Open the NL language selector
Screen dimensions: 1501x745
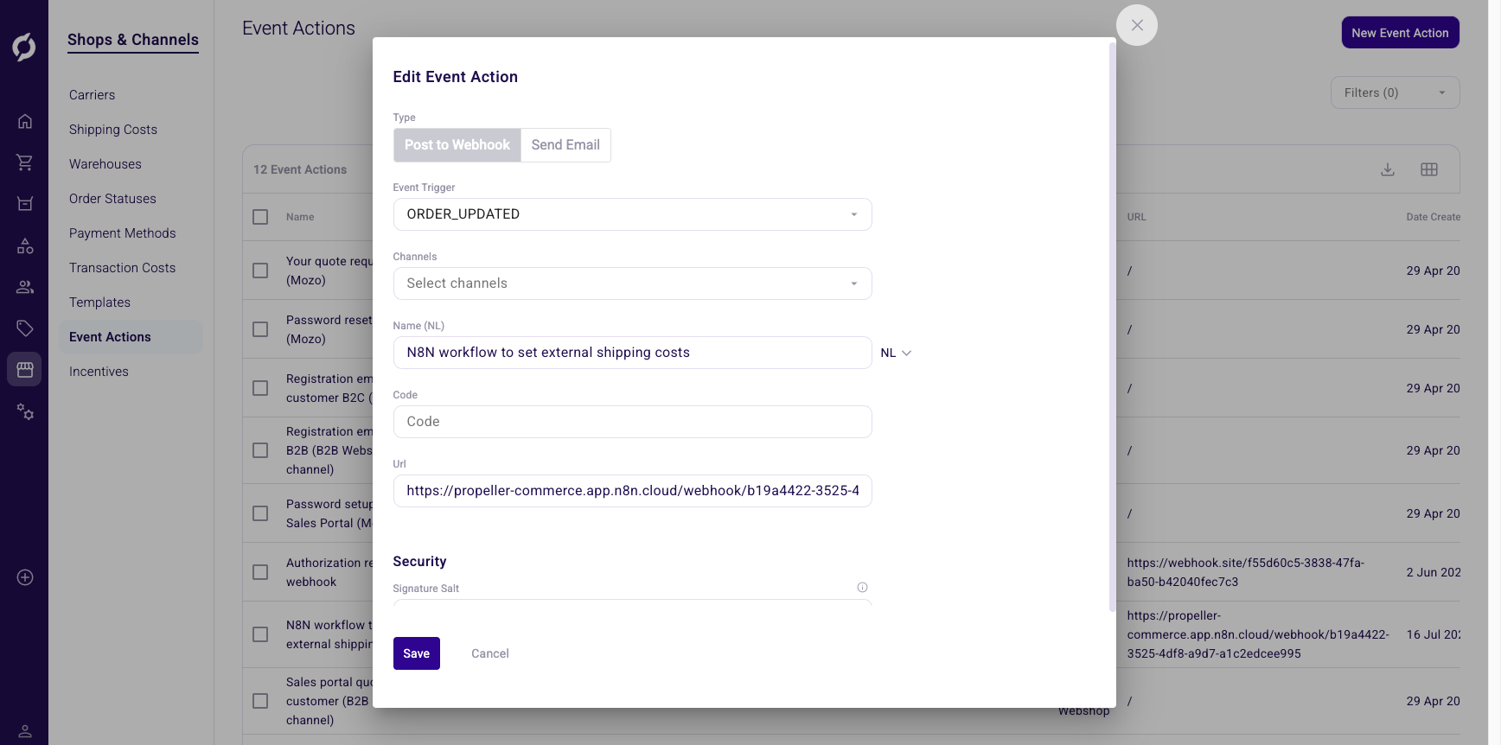[x=896, y=353]
